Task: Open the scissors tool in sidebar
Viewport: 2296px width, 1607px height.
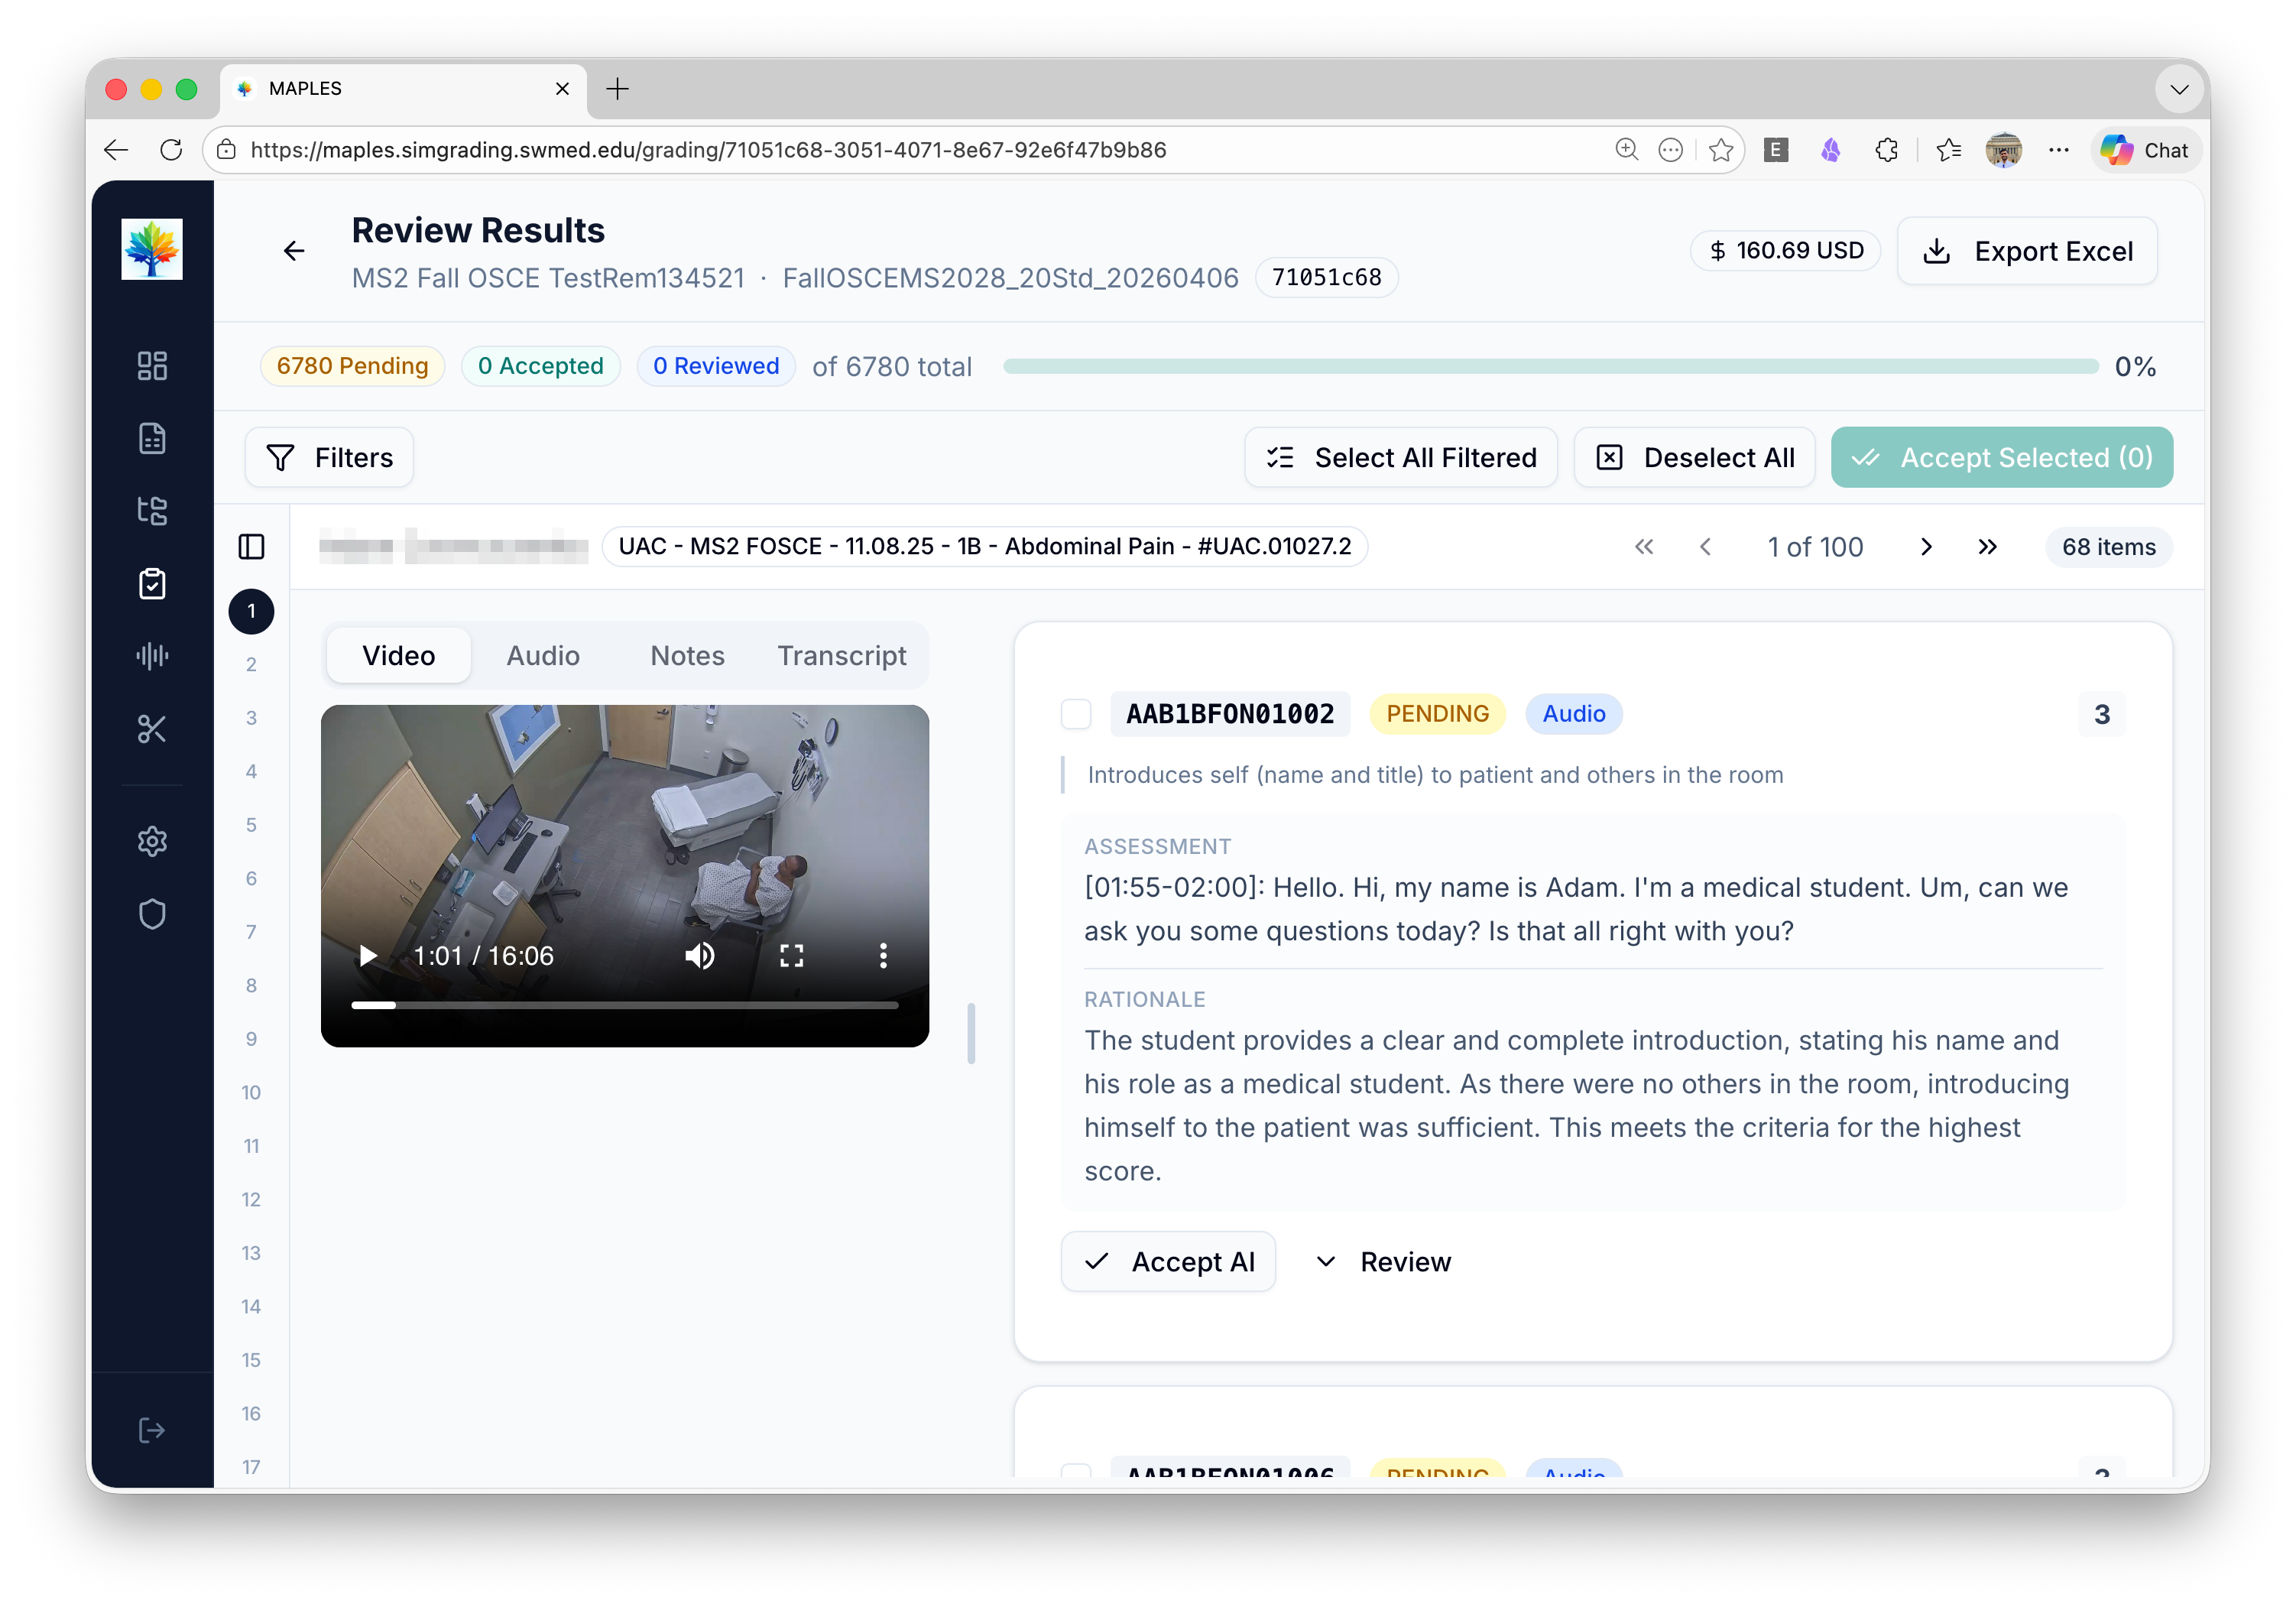Action: 152,729
